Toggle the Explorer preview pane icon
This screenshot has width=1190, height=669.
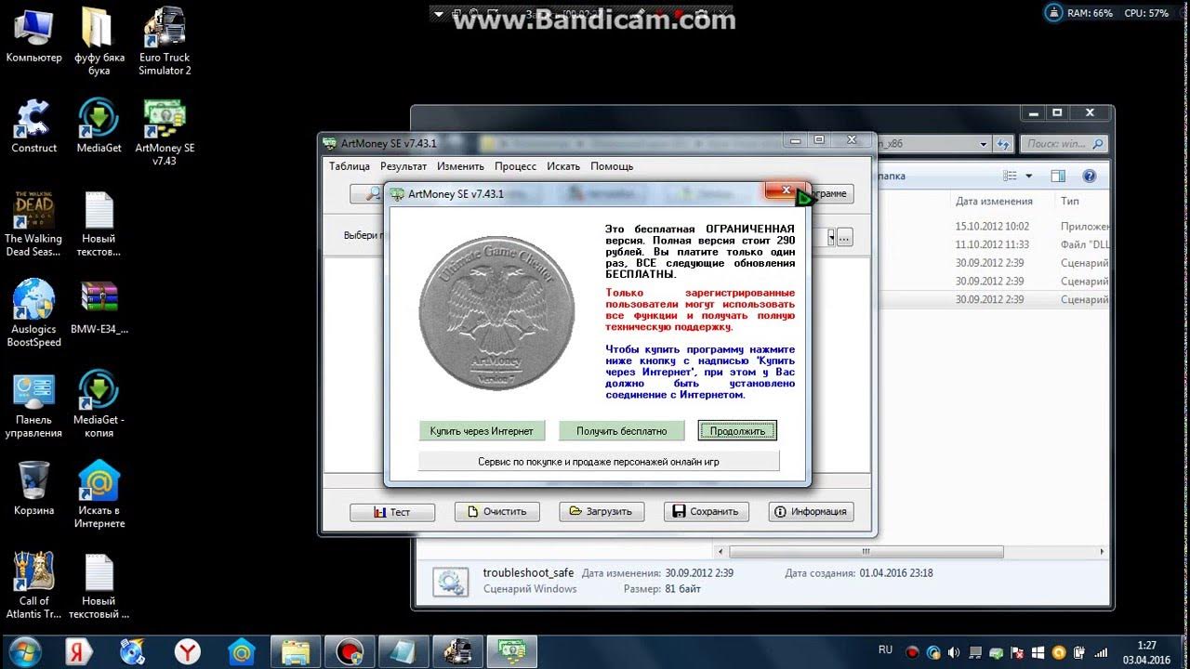[x=1058, y=176]
